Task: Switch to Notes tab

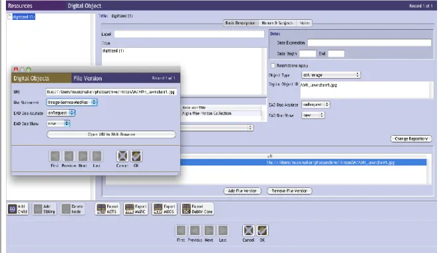Action: [305, 23]
